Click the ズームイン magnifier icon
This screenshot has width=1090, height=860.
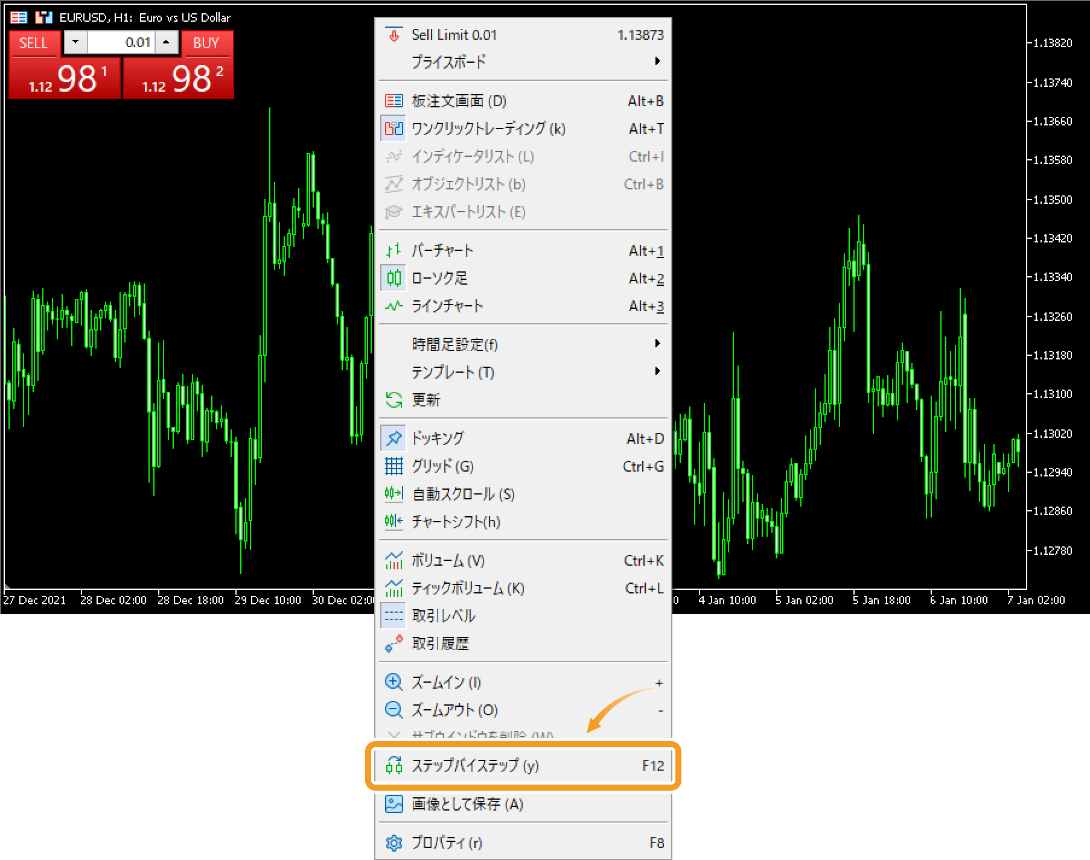tap(394, 682)
